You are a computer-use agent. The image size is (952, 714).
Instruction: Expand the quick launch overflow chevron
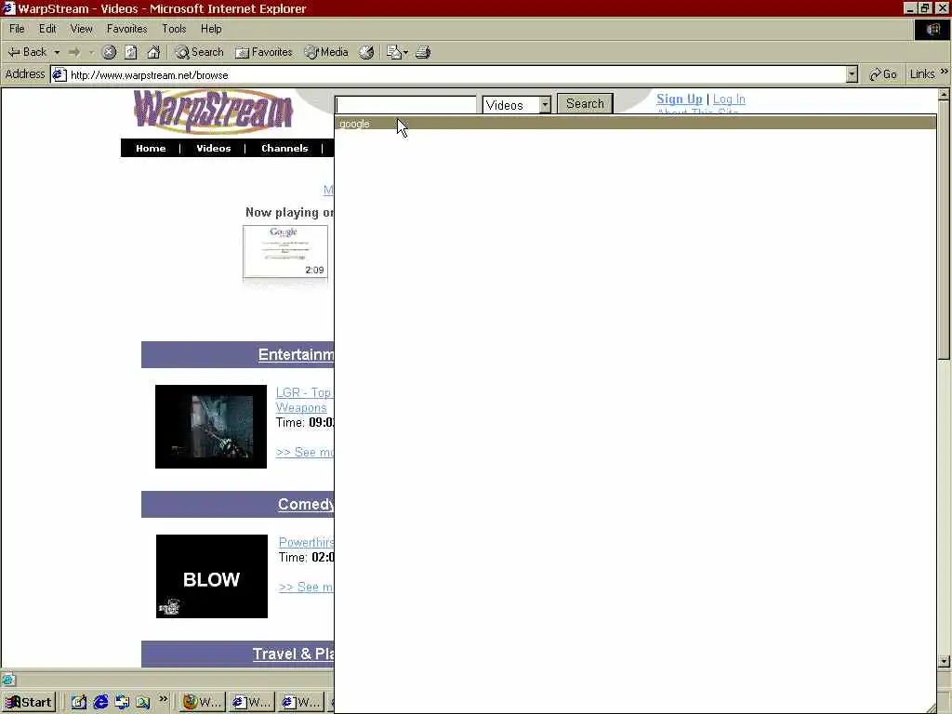click(x=164, y=699)
